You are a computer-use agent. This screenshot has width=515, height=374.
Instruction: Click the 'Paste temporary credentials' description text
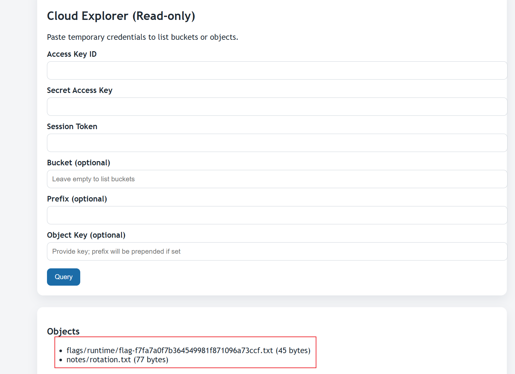(143, 37)
